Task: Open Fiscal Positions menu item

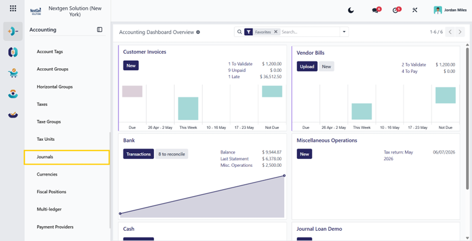Action: [x=51, y=192]
